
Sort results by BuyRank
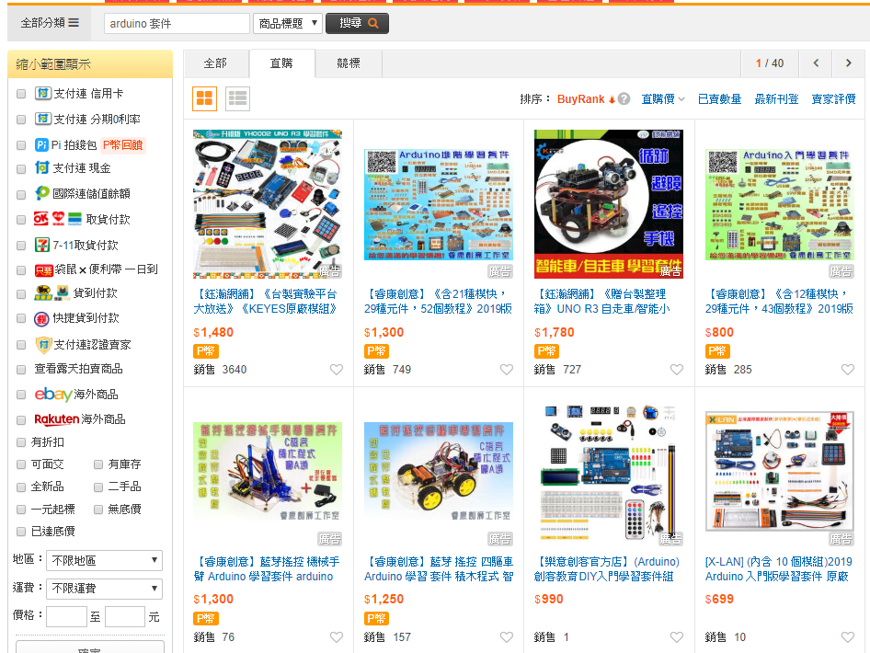[586, 98]
